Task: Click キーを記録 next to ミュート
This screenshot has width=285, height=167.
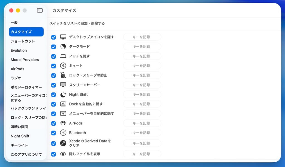Action: click(x=142, y=66)
